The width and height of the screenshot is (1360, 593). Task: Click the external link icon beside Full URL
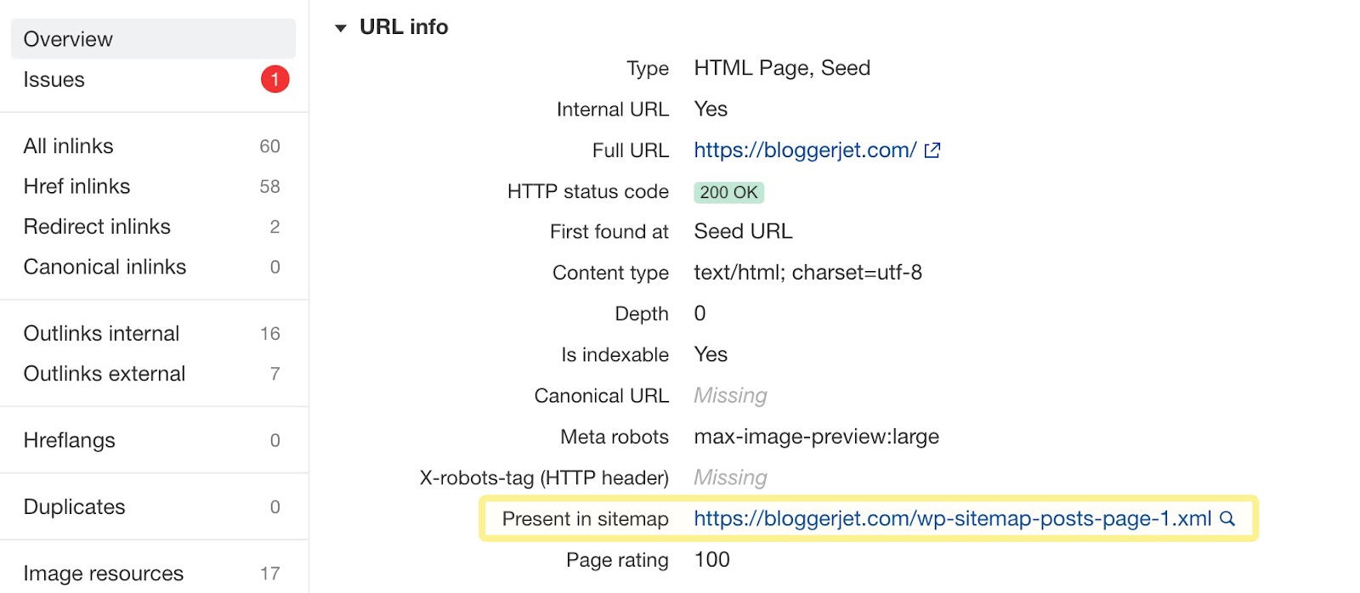pyautogui.click(x=932, y=150)
